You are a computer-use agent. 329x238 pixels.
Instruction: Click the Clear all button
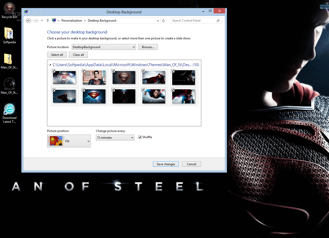tap(78, 55)
